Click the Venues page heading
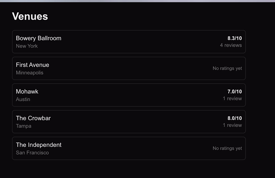 (30, 16)
